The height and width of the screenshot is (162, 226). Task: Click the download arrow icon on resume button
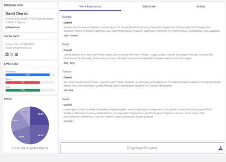point(220,148)
